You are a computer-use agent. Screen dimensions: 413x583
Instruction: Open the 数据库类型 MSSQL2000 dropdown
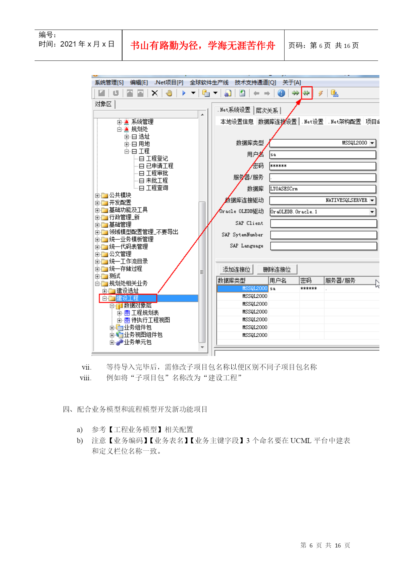[x=372, y=143]
